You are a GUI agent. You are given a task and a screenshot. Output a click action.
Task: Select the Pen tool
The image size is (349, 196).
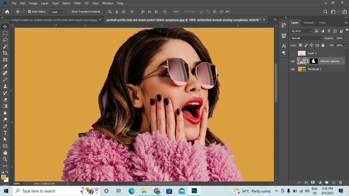pyautogui.click(x=5, y=126)
